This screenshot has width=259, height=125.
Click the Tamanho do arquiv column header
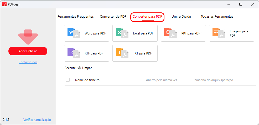pos(206,80)
